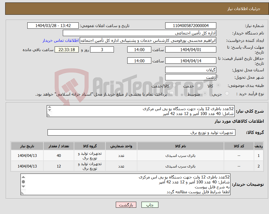Image resolution: width=269 pixels, height=214 pixels.
Task: Select the کالا/خدمت radio button
Action: click(175, 85)
